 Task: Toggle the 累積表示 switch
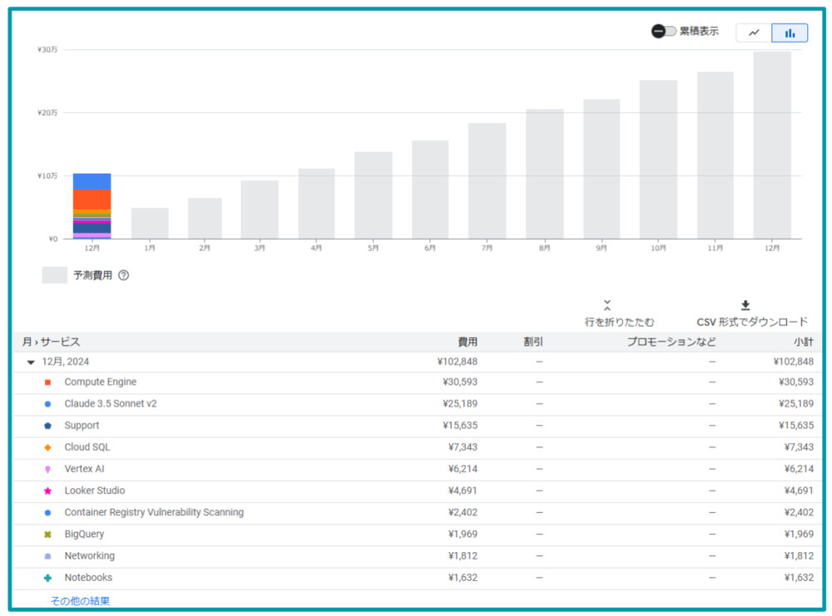pyautogui.click(x=663, y=32)
